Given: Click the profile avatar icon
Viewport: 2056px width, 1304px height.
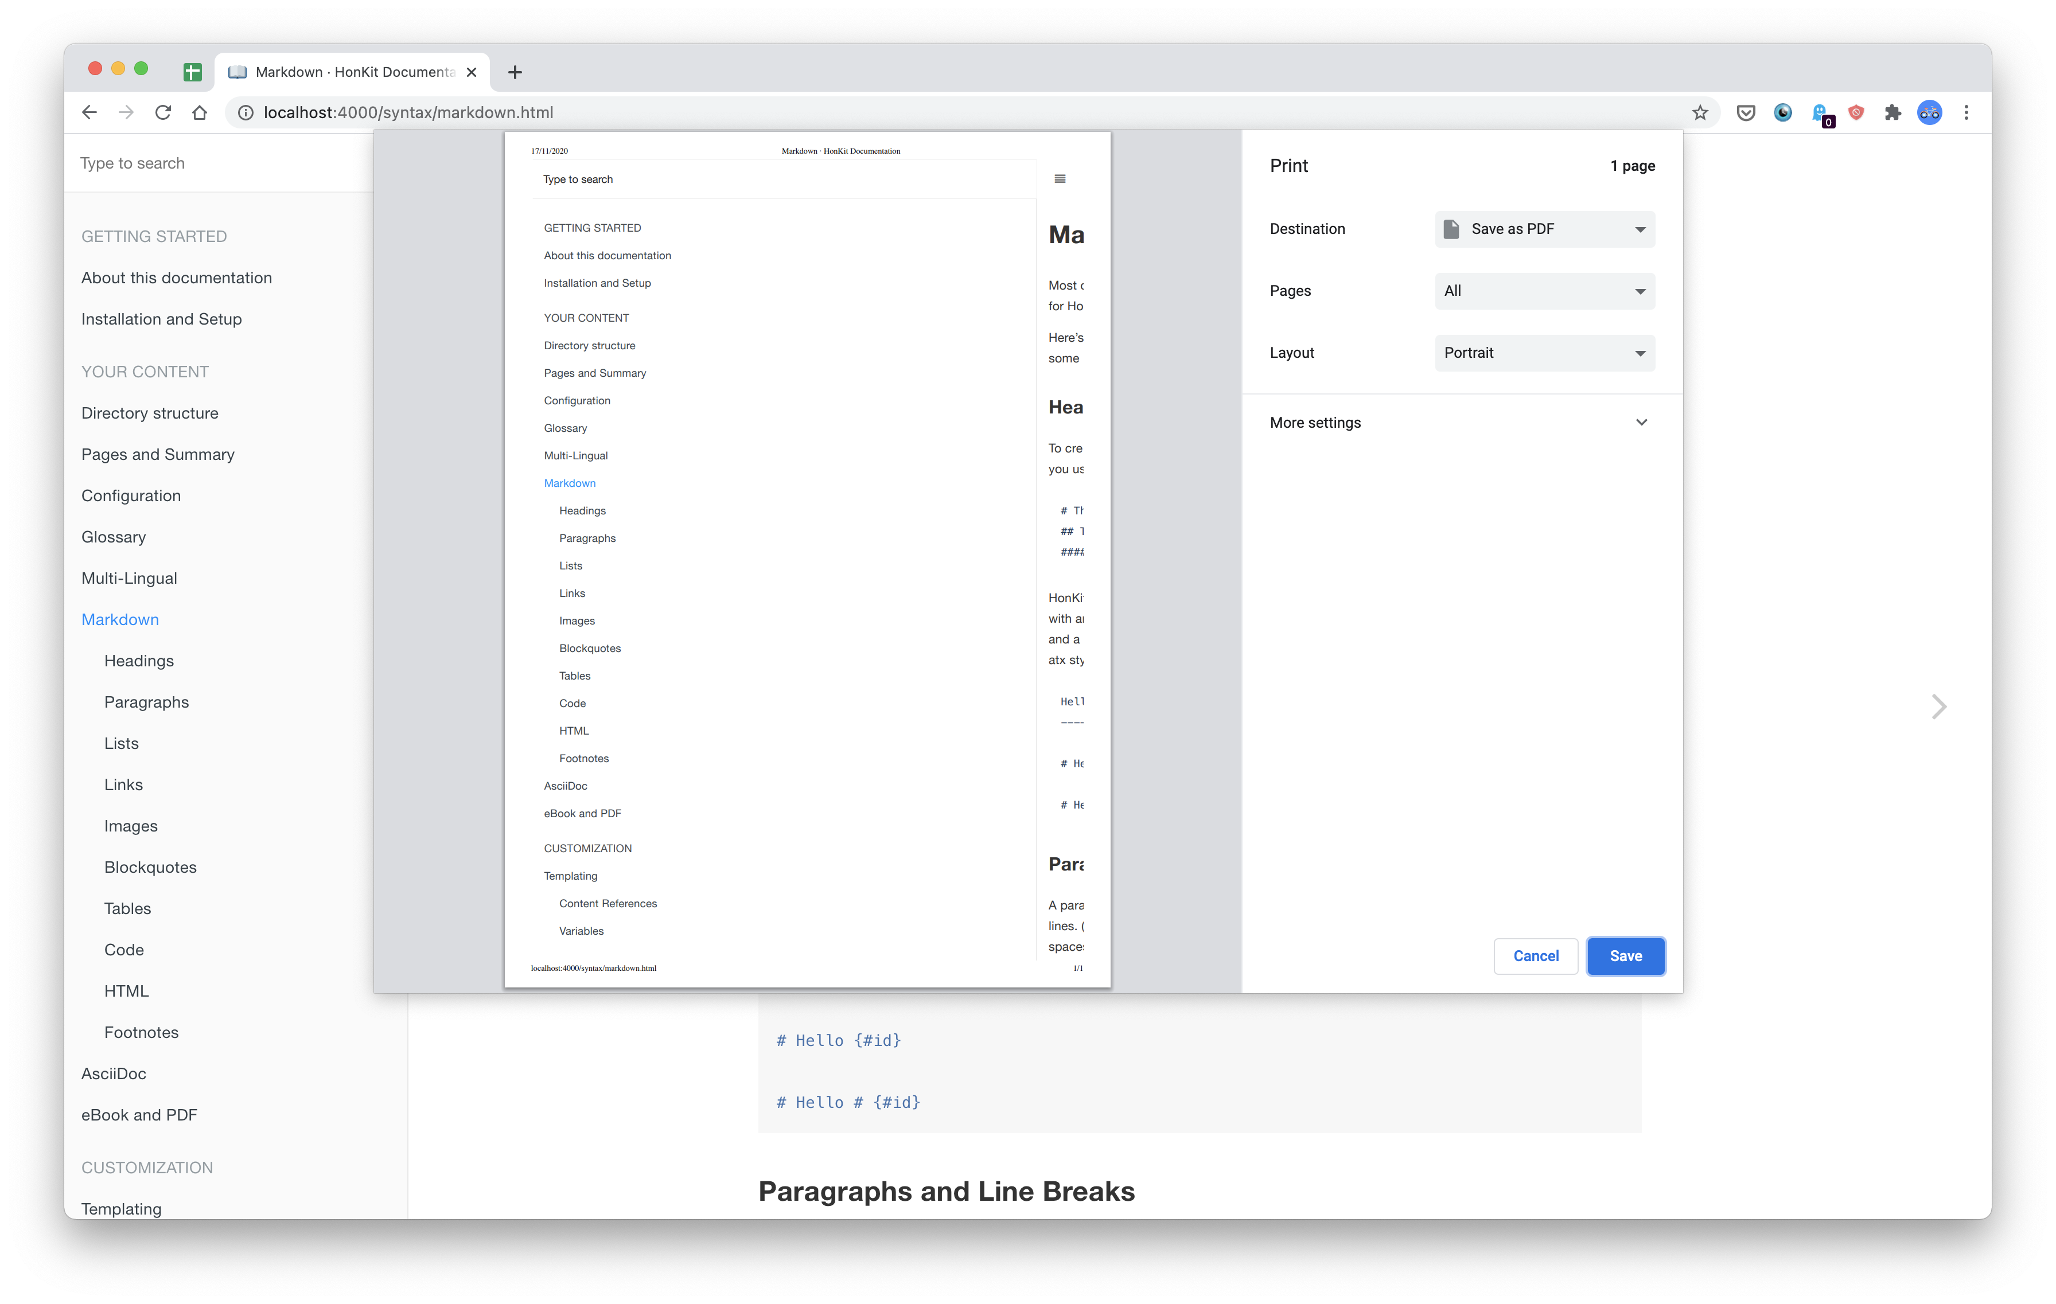Looking at the screenshot, I should pos(1929,112).
